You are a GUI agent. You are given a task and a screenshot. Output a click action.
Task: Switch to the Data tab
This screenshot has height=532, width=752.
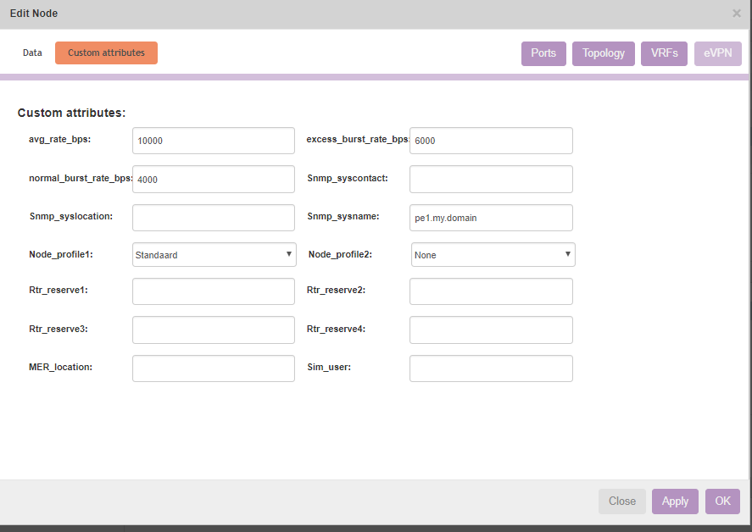click(x=32, y=53)
